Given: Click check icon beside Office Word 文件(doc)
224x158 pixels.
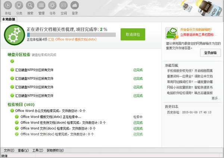Looking at the screenshot, I should [17, 134].
